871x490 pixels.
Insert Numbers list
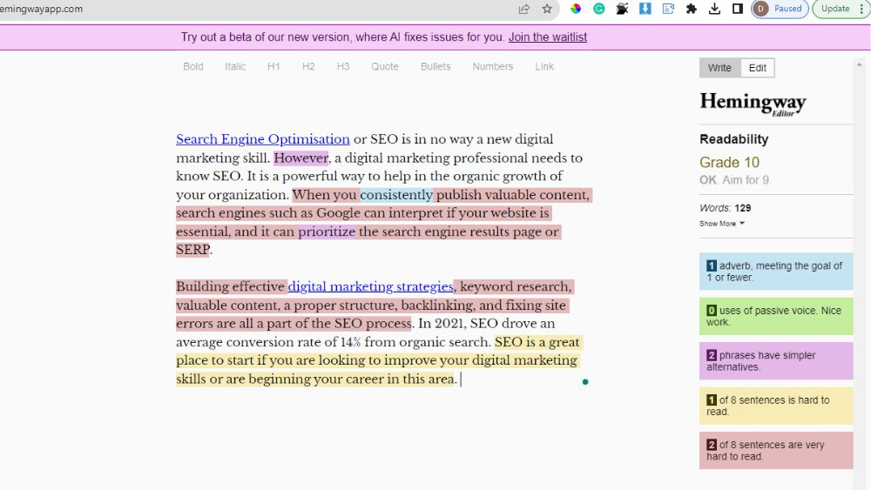click(x=493, y=67)
